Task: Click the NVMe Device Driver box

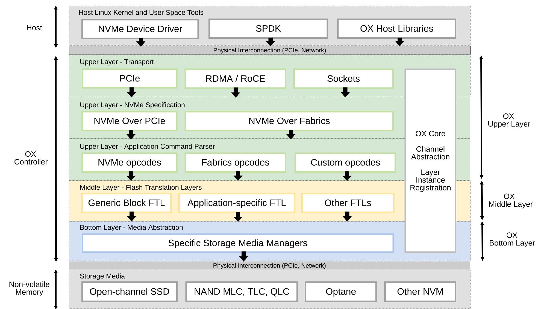Action: pos(140,29)
